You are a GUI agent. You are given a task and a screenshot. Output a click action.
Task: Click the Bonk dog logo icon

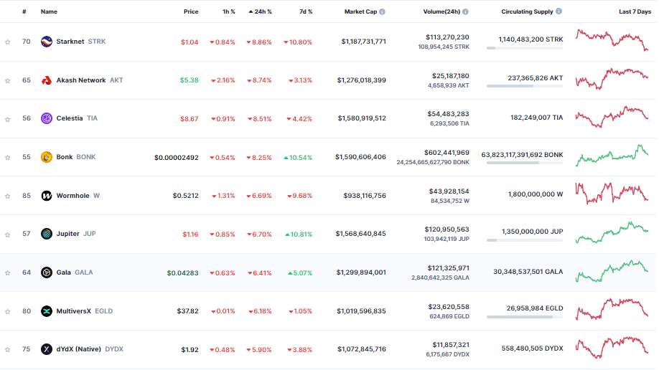[x=46, y=157]
